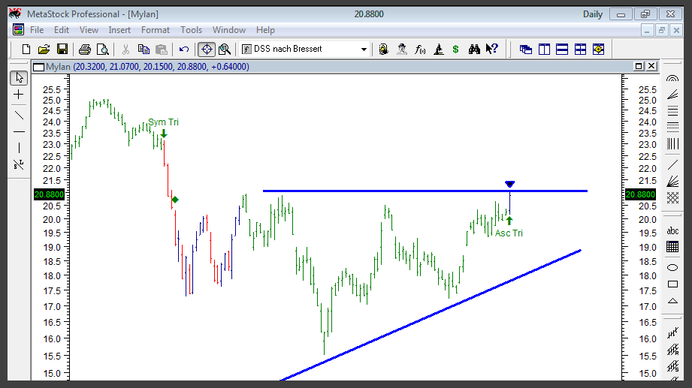The height and width of the screenshot is (388, 692).
Task: Print the chart using printer icon
Action: point(84,50)
